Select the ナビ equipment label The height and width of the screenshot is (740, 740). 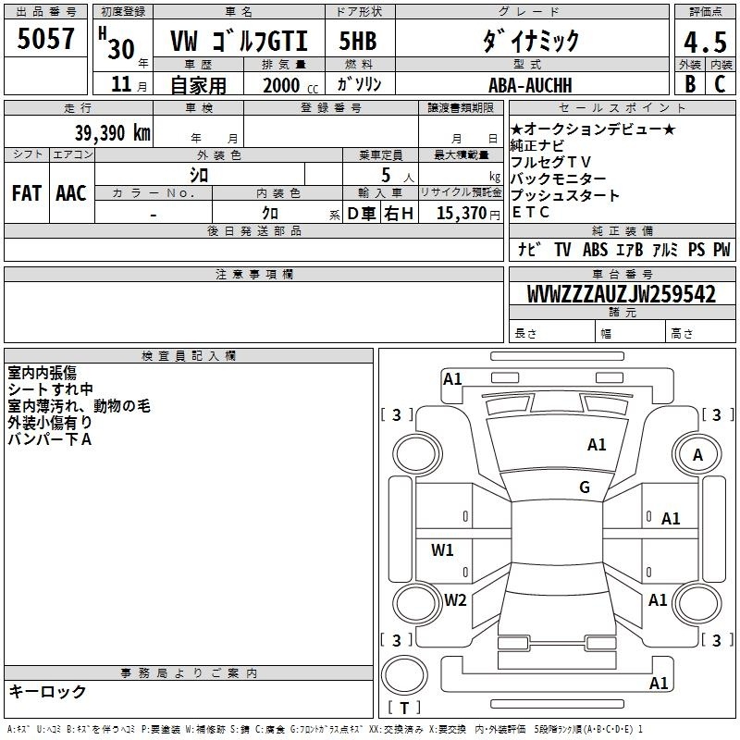tap(529, 249)
